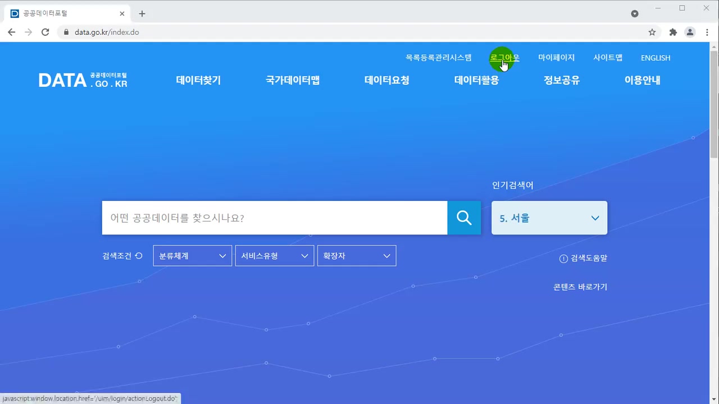Open the 데이터찾기 menu
Screen dimensions: 719x404
click(198, 80)
